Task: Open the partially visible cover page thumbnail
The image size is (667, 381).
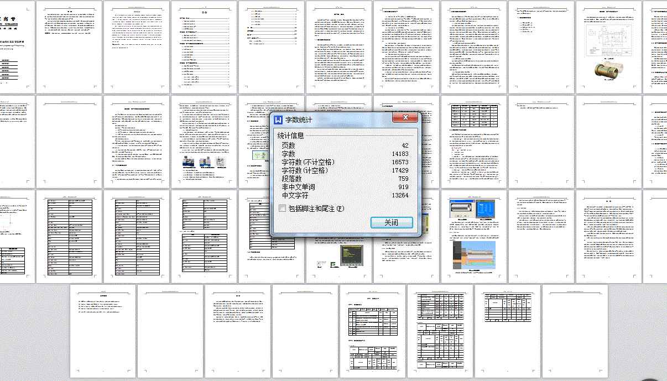Action: pos(17,47)
